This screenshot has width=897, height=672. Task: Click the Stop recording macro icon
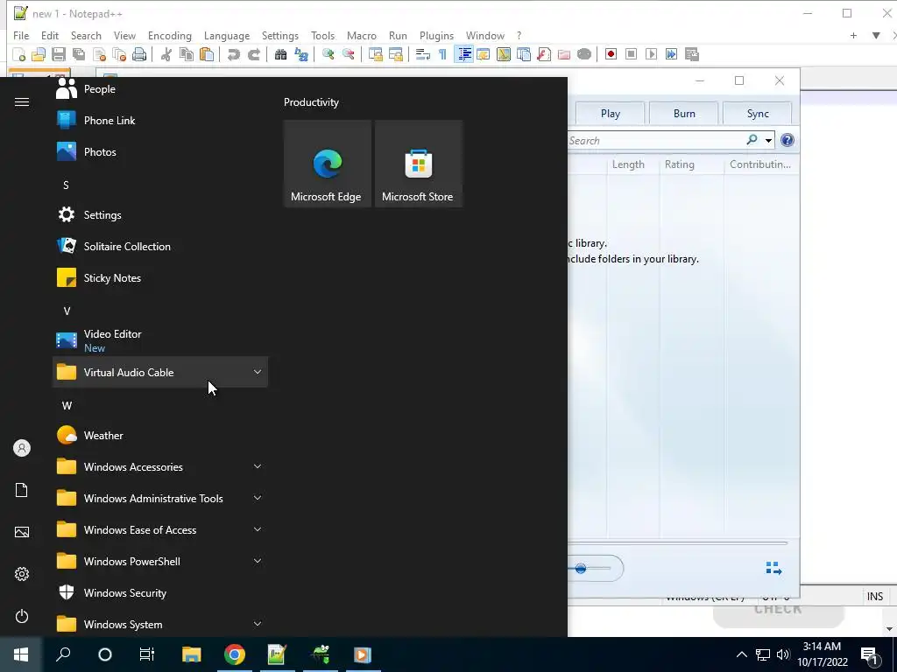[x=631, y=54]
